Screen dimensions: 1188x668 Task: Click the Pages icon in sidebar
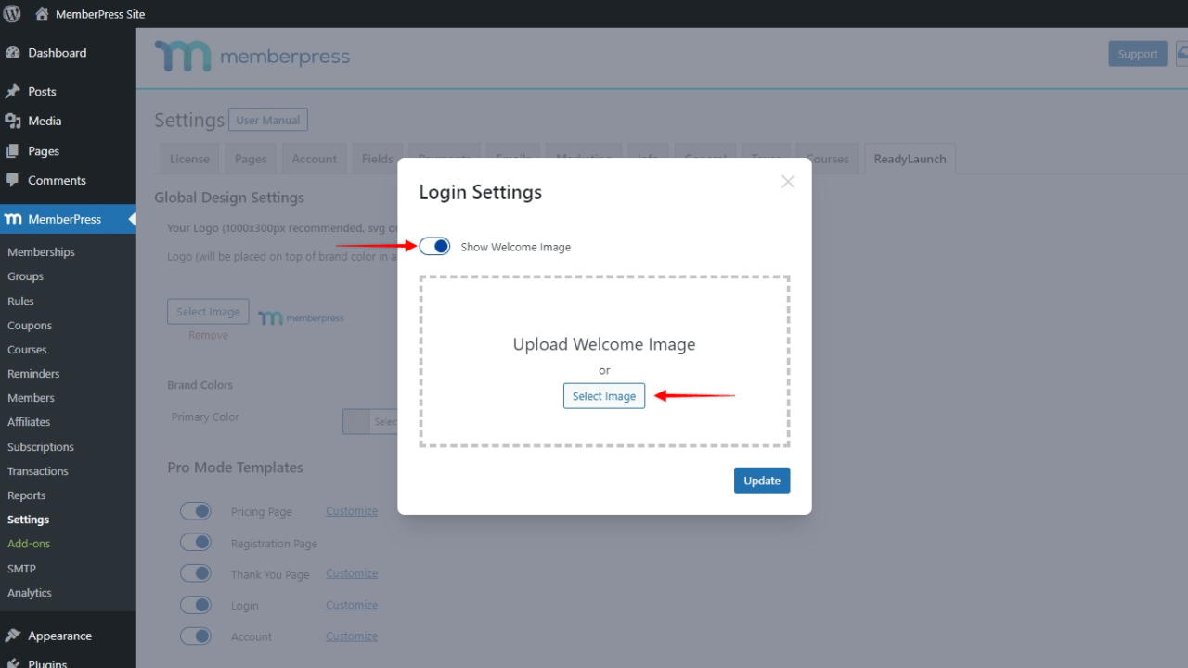(x=13, y=151)
